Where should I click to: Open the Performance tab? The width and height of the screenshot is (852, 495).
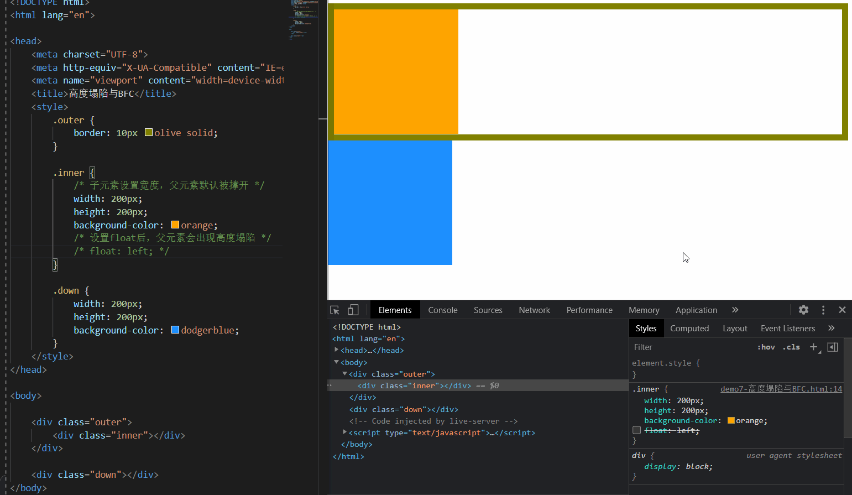pyautogui.click(x=589, y=310)
